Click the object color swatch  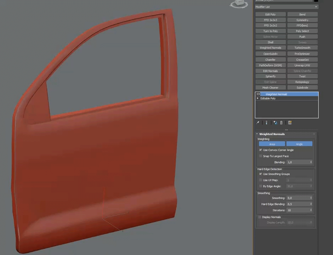coord(316,1)
